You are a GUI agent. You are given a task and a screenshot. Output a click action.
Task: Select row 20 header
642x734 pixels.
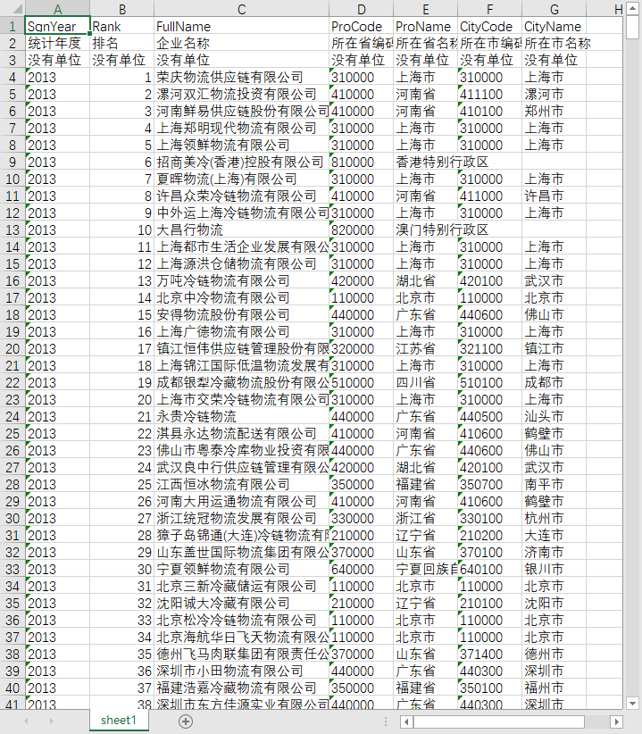tap(13, 349)
